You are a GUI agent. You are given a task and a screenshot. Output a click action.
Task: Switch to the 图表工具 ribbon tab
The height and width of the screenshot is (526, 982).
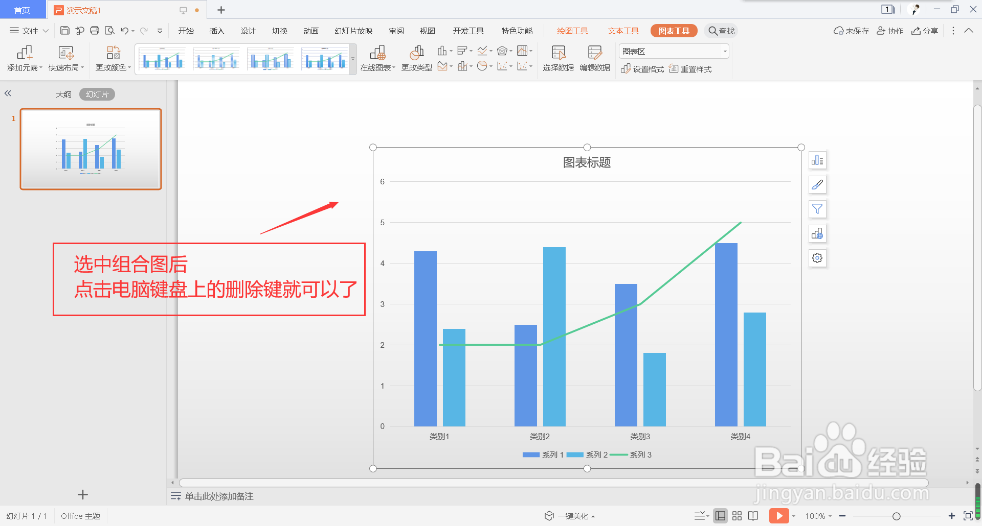[x=674, y=31]
